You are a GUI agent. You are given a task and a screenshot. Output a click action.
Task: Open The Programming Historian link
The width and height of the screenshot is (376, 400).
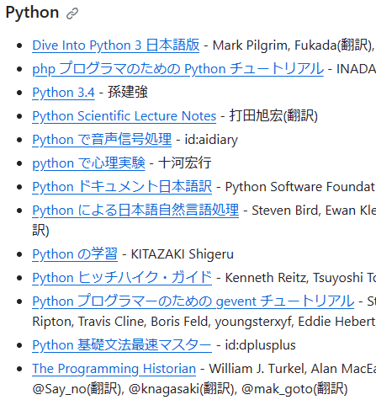114,369
